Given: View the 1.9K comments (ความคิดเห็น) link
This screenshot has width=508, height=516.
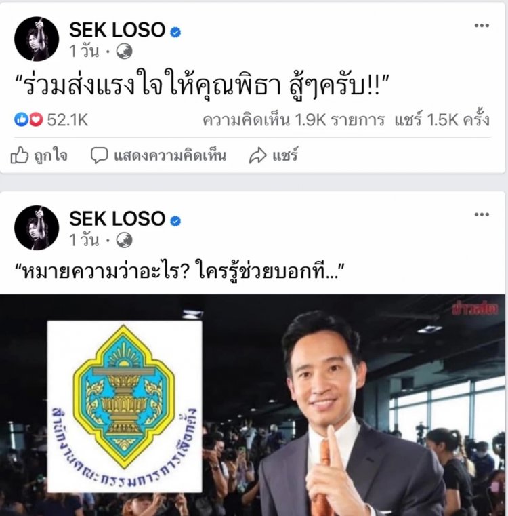Looking at the screenshot, I should pyautogui.click(x=293, y=120).
